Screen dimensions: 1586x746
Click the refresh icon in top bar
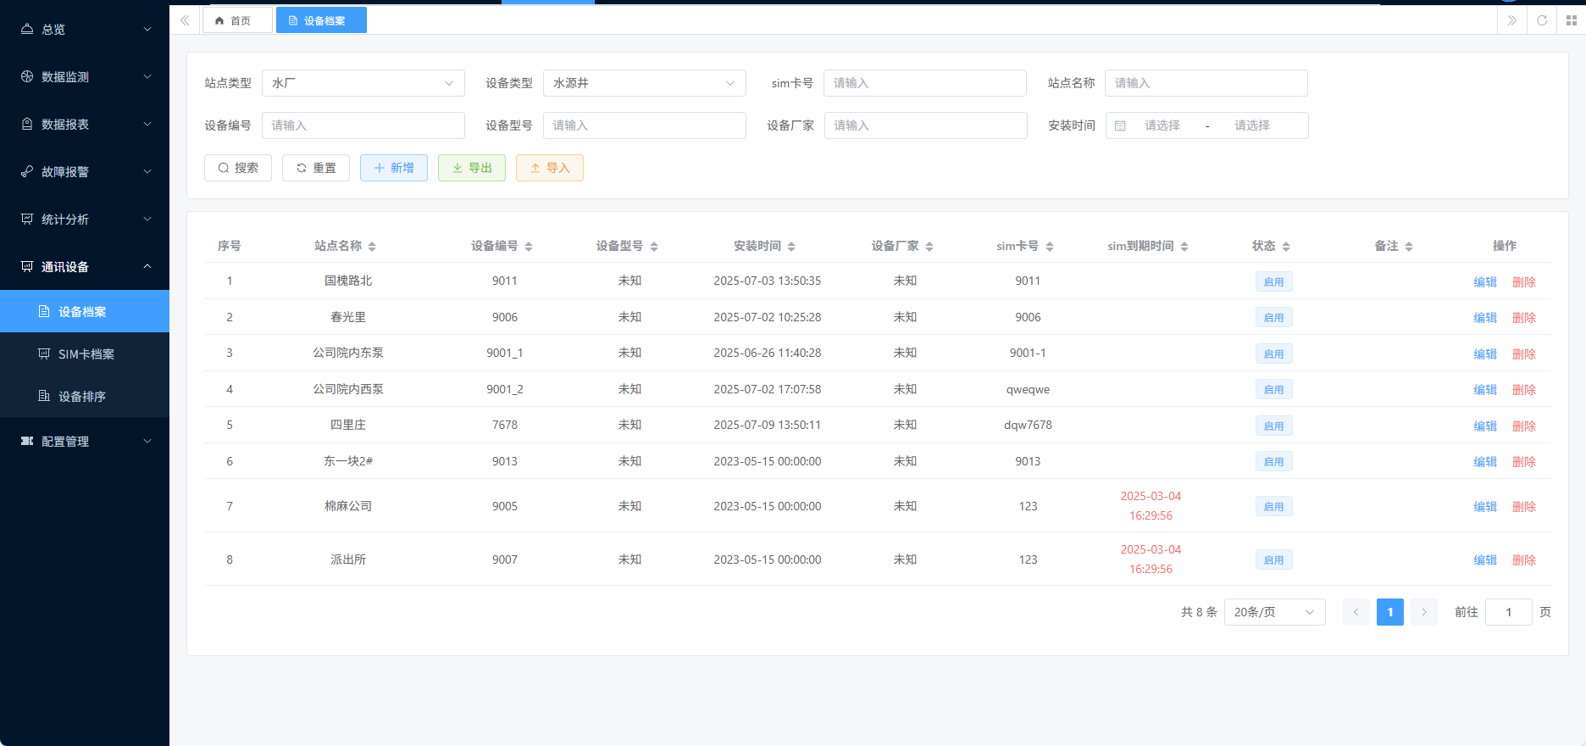point(1542,20)
